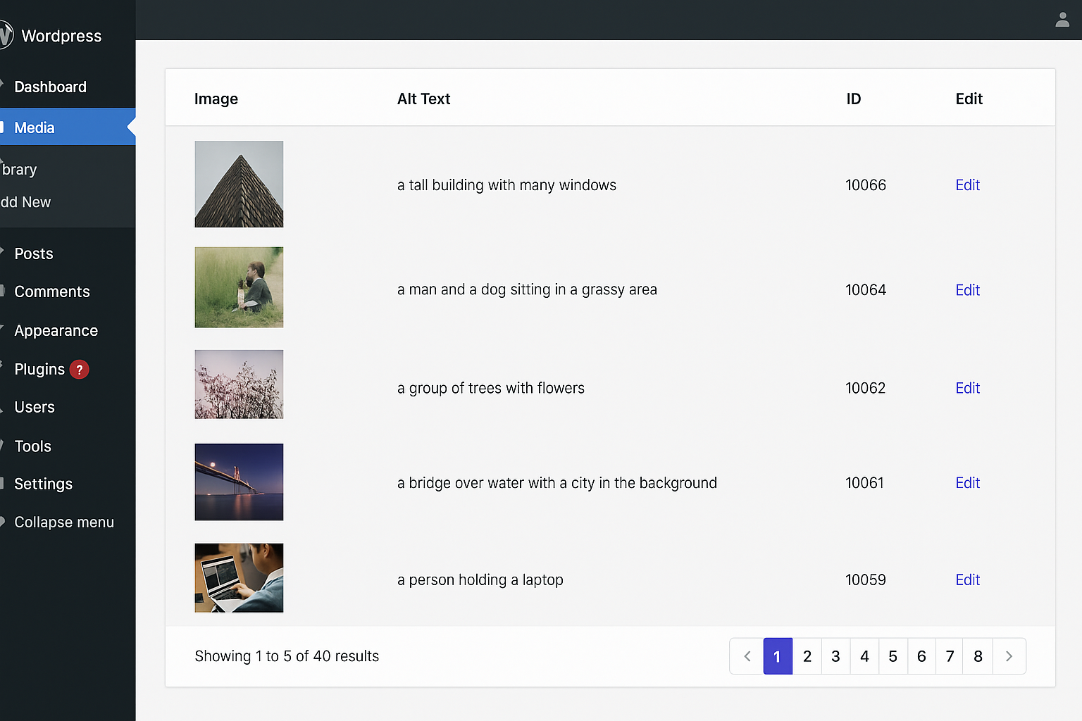This screenshot has width=1082, height=721.
Task: Click the WordPress logo icon
Action: (x=6, y=35)
